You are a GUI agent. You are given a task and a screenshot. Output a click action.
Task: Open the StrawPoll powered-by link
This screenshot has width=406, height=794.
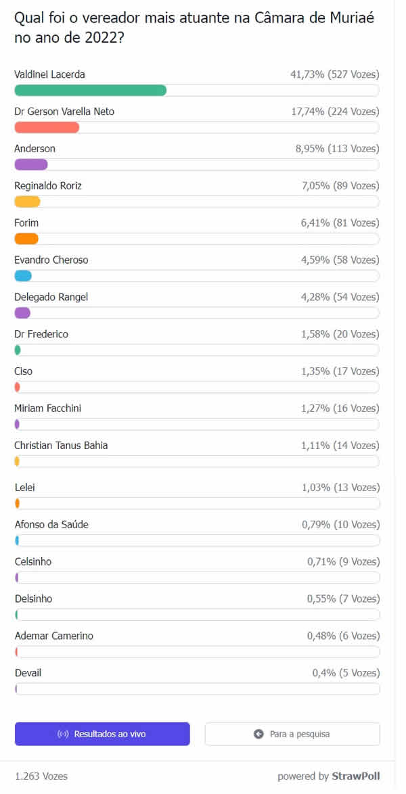click(x=355, y=776)
